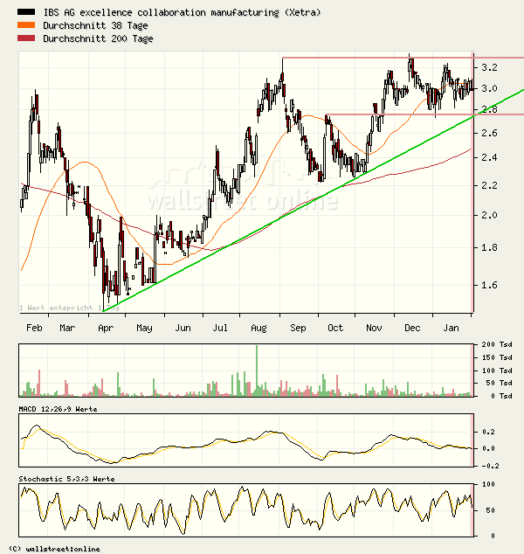Viewport: 524px width, 554px height.
Task: Click the 3.2 price axis value
Action: coord(489,67)
